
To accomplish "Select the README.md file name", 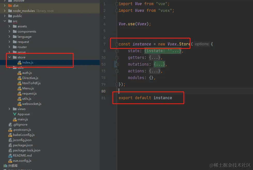I will 22,156.
